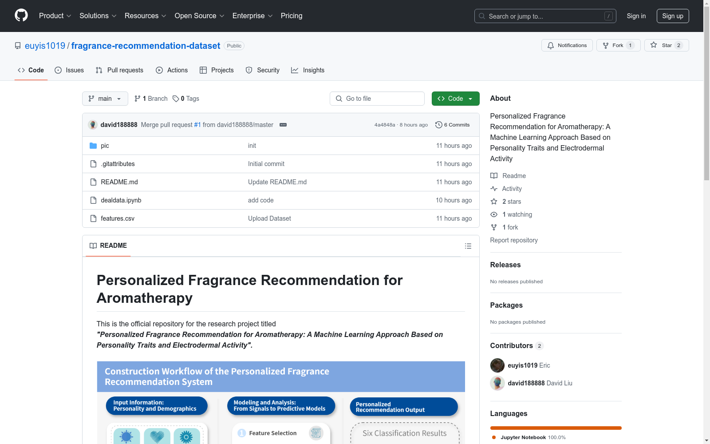Click the Jupyter Notebook language bar
Viewport: 710px width, 444px height.
coord(556,428)
